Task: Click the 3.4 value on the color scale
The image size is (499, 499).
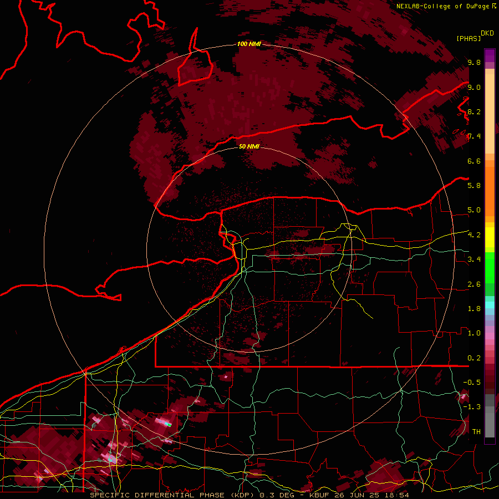Action: pyautogui.click(x=474, y=259)
